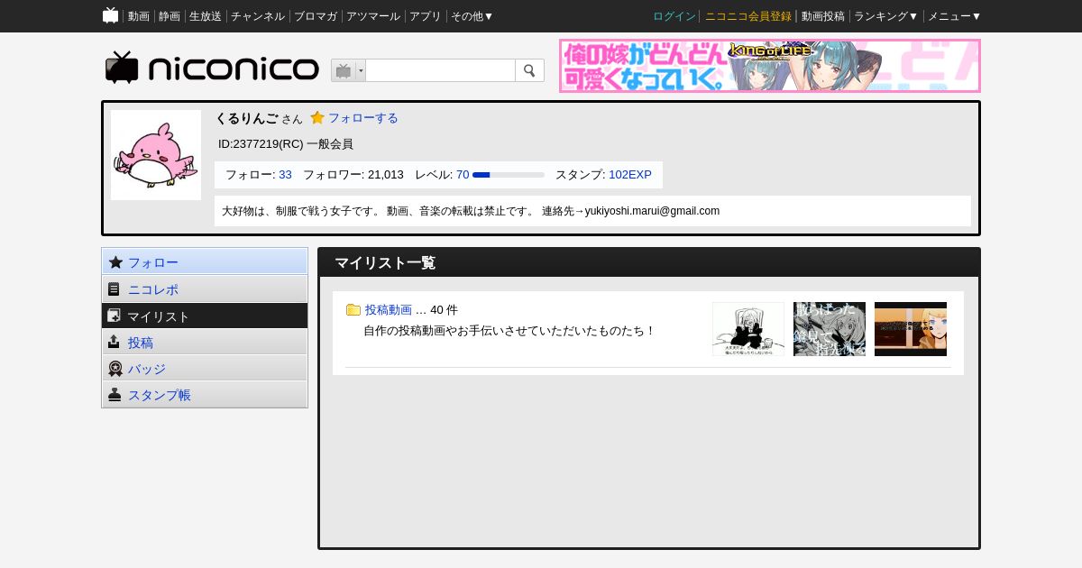Click the ID:2377219(RC) 一般会員 text
Image resolution: width=1082 pixels, height=568 pixels.
point(286,144)
